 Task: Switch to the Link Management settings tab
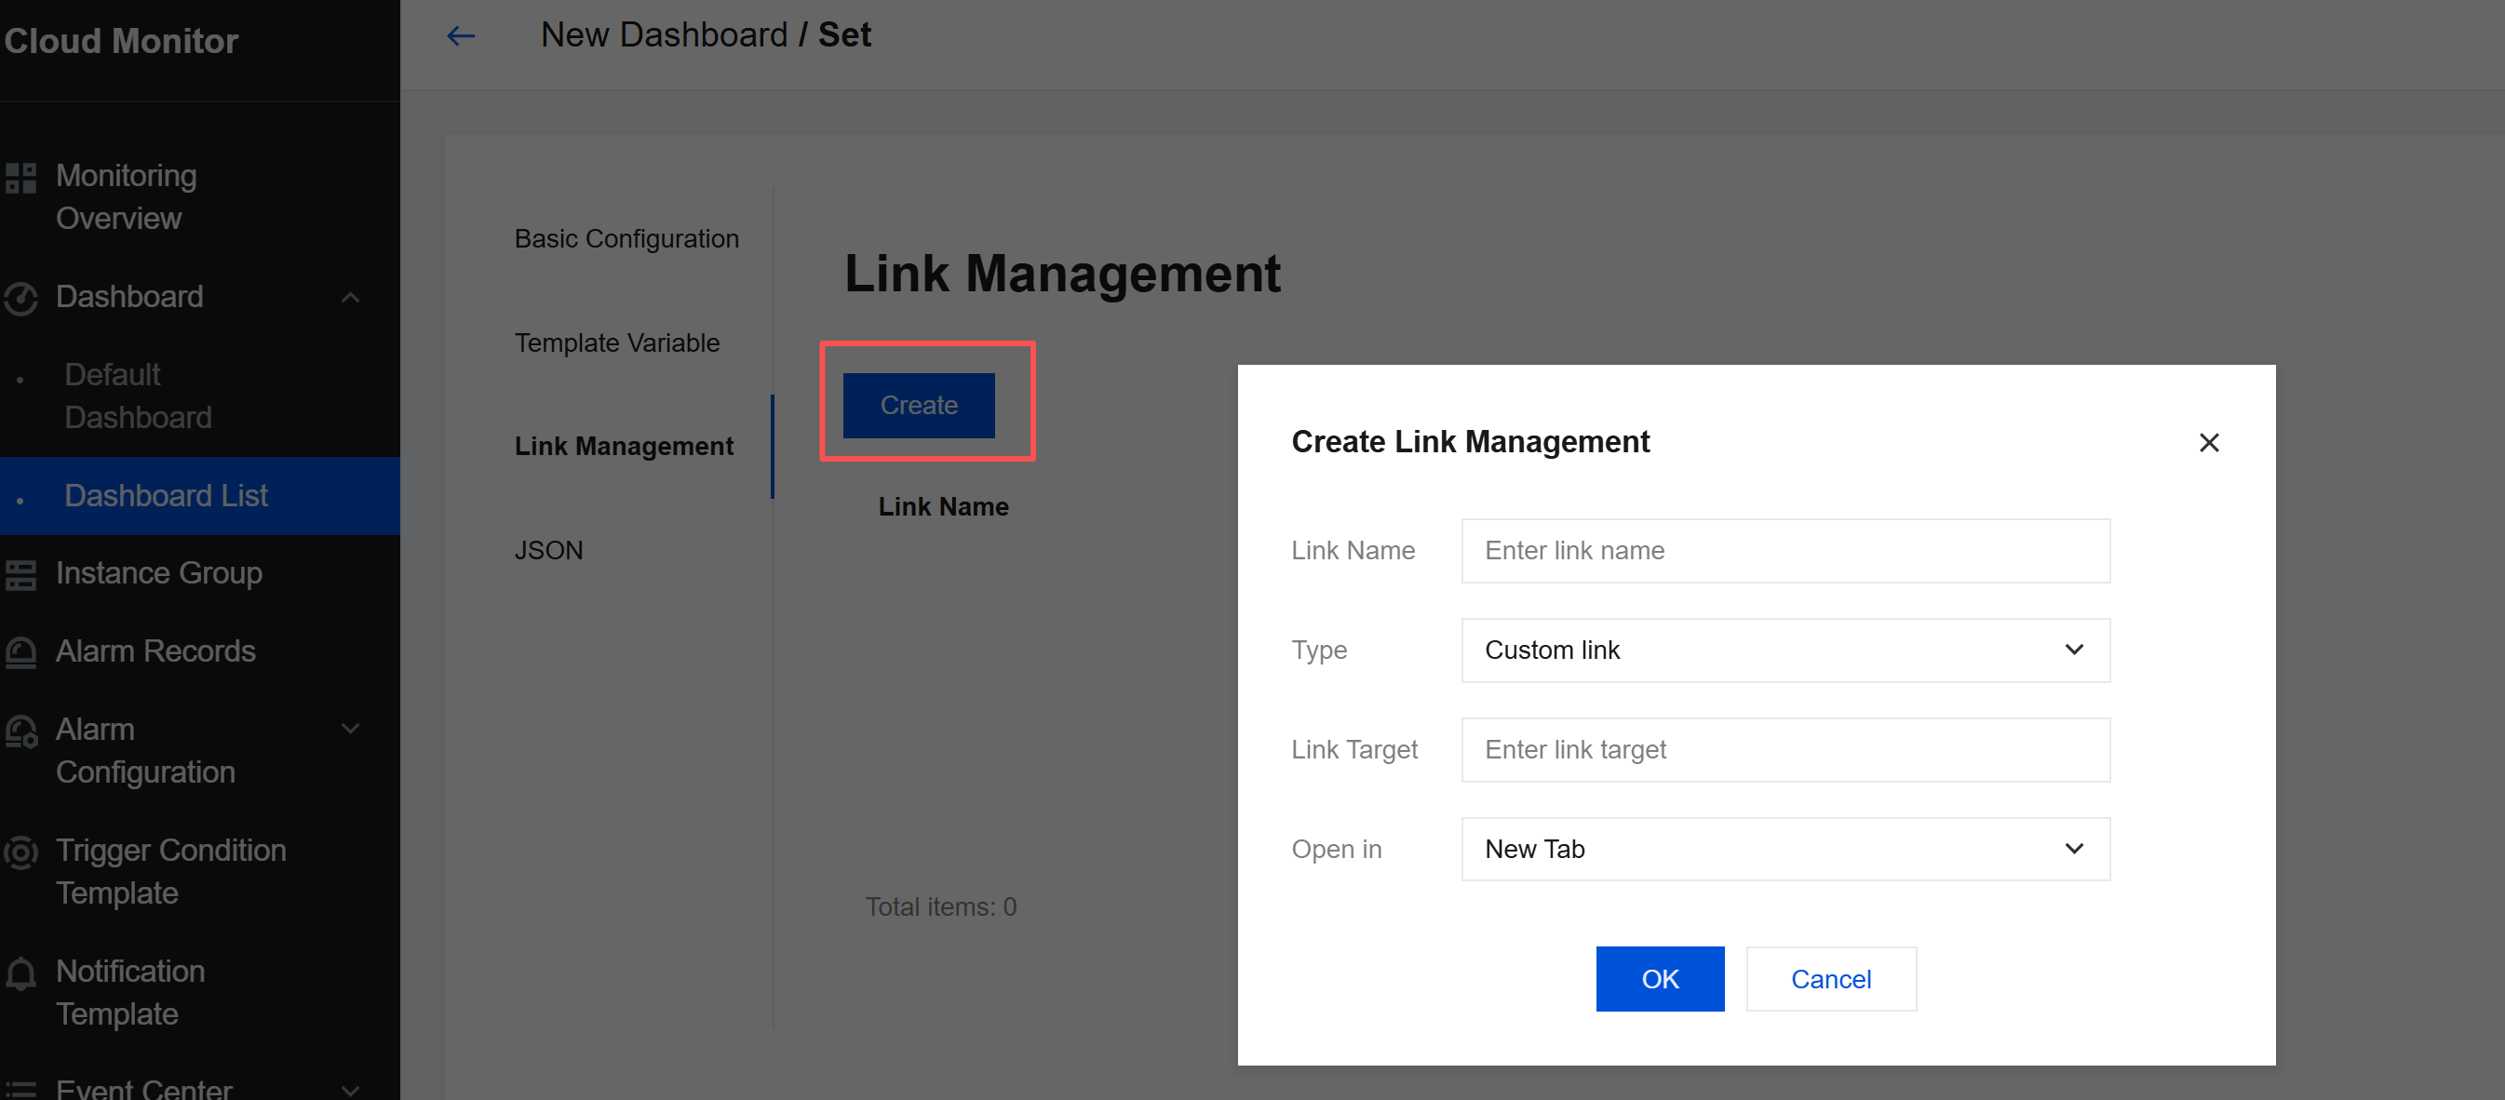(624, 447)
